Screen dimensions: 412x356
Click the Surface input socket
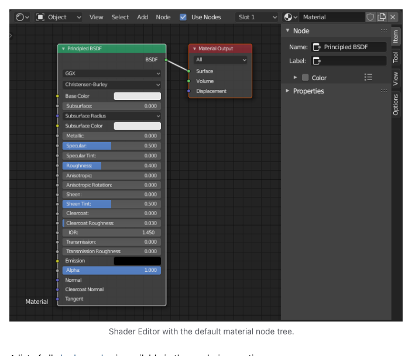click(188, 71)
